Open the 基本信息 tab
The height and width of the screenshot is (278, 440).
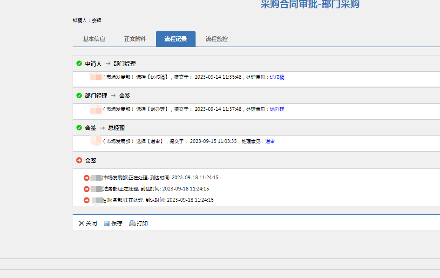coord(94,39)
